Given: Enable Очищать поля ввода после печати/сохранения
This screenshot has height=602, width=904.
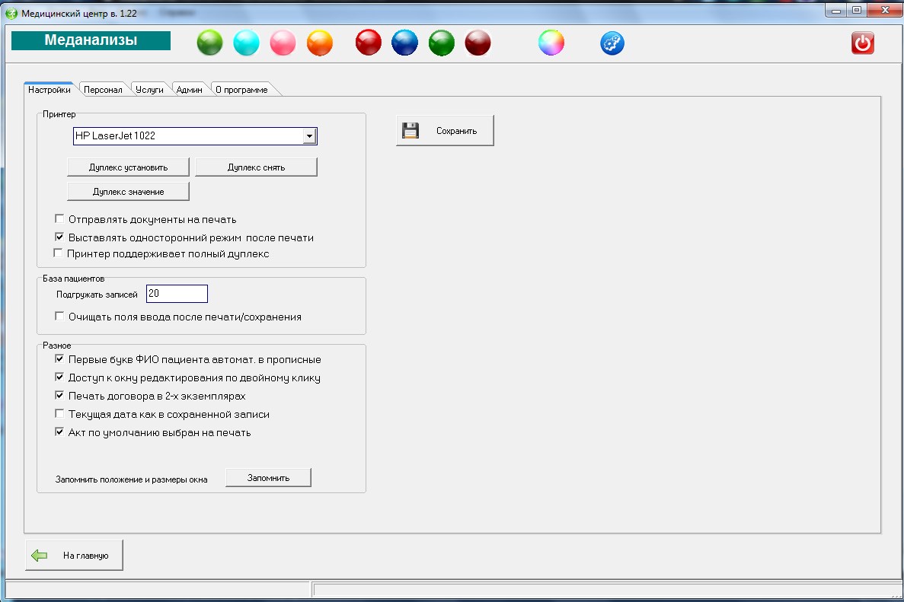Looking at the screenshot, I should [59, 317].
